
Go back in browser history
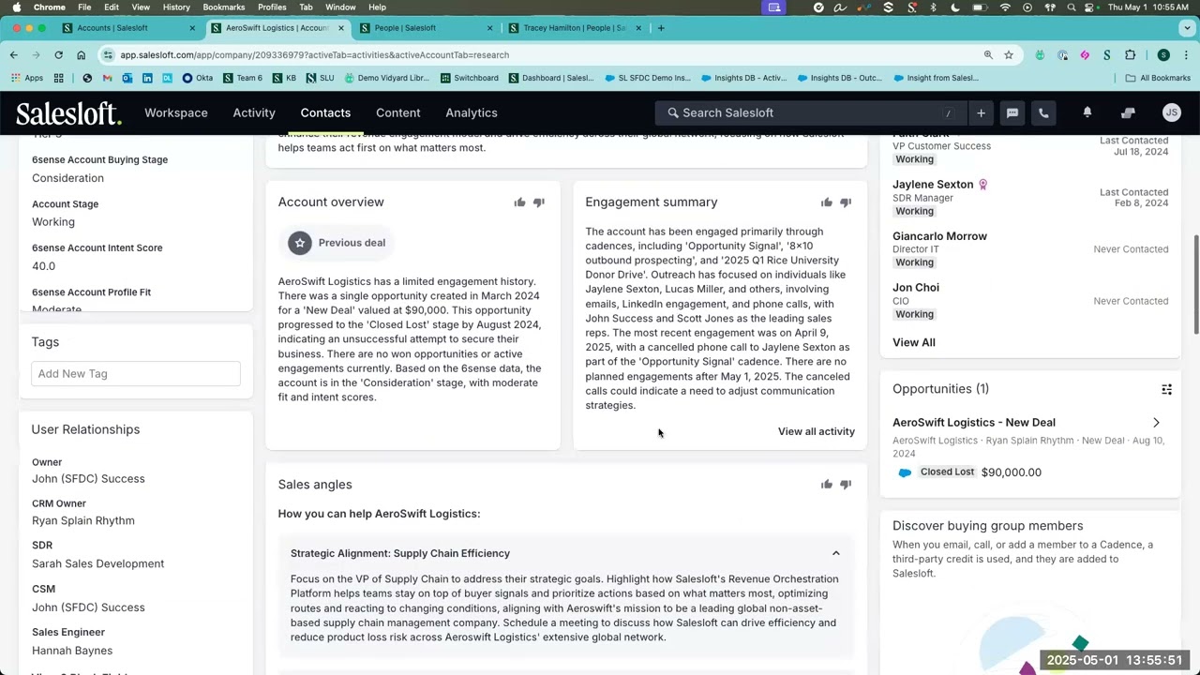tap(14, 54)
